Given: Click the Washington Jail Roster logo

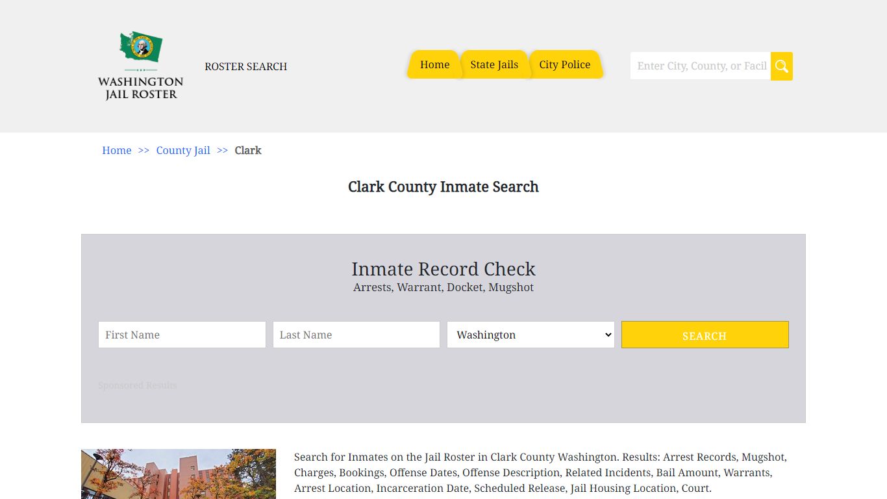Looking at the screenshot, I should click(x=140, y=66).
